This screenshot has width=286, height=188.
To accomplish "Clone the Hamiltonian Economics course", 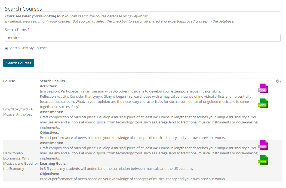I will pyautogui.click(x=263, y=160).
